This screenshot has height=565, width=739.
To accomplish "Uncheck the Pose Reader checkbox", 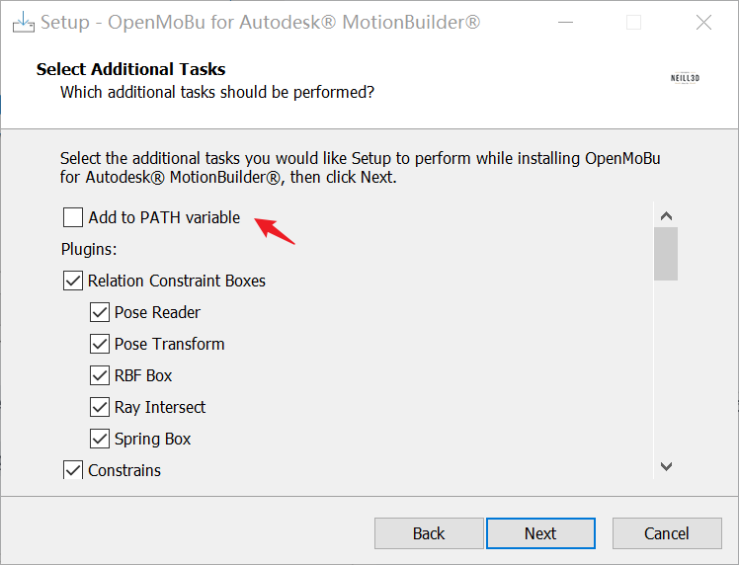I will point(100,312).
